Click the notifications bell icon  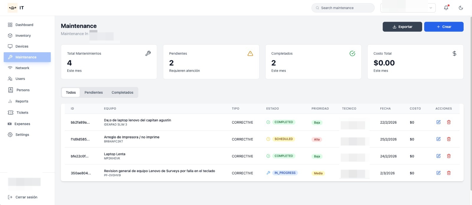coord(446,8)
